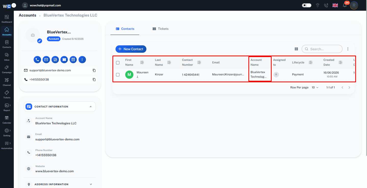
Task: Open the table three-dot options menu
Action: [x=348, y=49]
